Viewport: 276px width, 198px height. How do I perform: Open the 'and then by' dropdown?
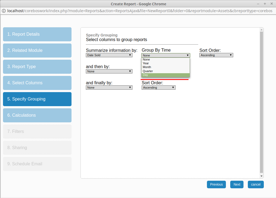coord(109,71)
